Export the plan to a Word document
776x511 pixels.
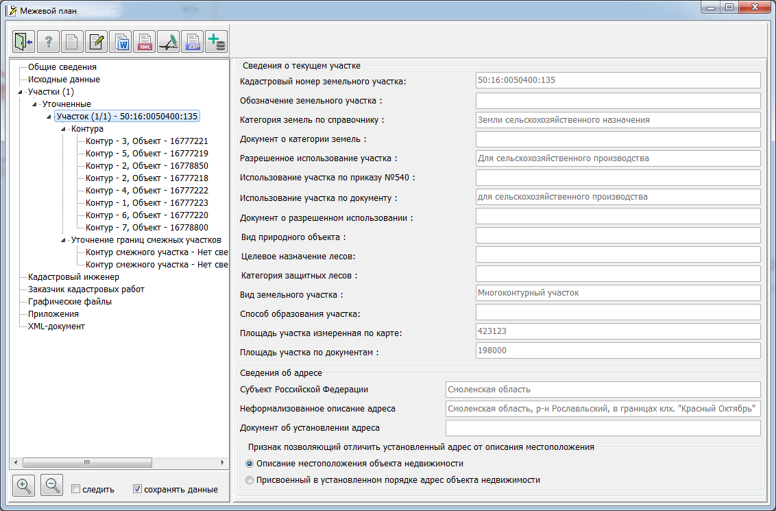pos(121,42)
